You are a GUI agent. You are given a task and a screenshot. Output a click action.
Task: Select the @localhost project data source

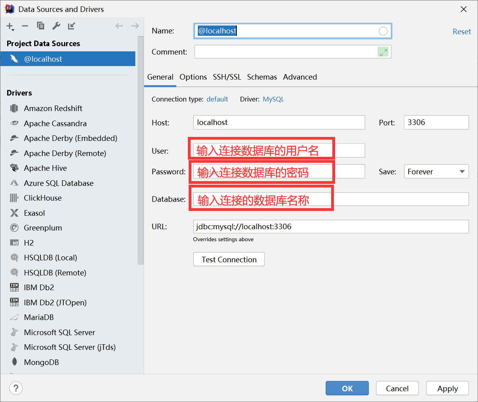pyautogui.click(x=68, y=59)
